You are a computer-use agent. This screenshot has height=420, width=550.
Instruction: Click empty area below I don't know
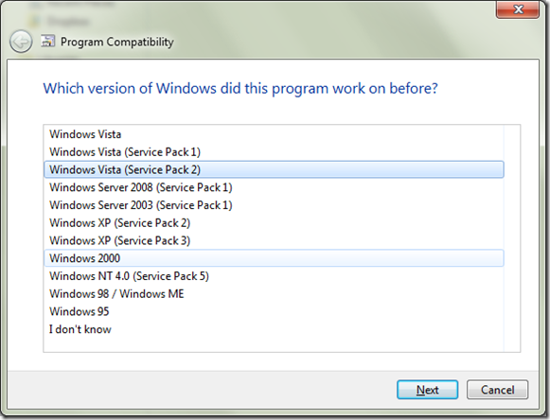pos(274,345)
